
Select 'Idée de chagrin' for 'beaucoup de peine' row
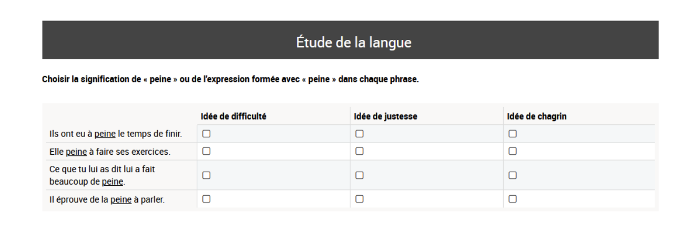pyautogui.click(x=512, y=175)
